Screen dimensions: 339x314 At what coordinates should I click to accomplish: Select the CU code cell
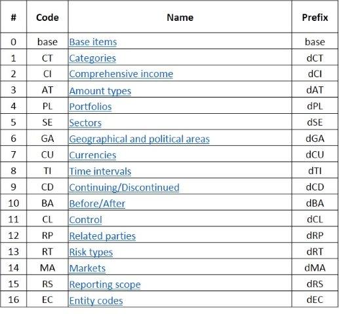pyautogui.click(x=47, y=154)
